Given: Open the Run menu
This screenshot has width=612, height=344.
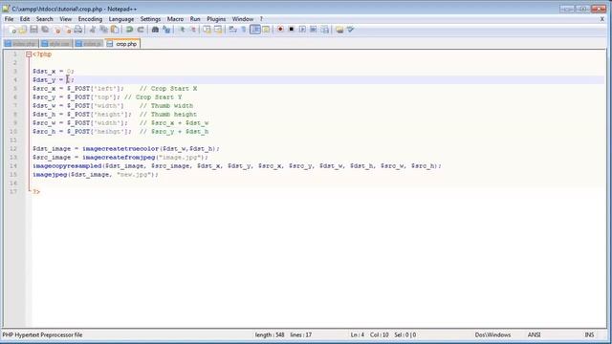Looking at the screenshot, I should click(195, 19).
